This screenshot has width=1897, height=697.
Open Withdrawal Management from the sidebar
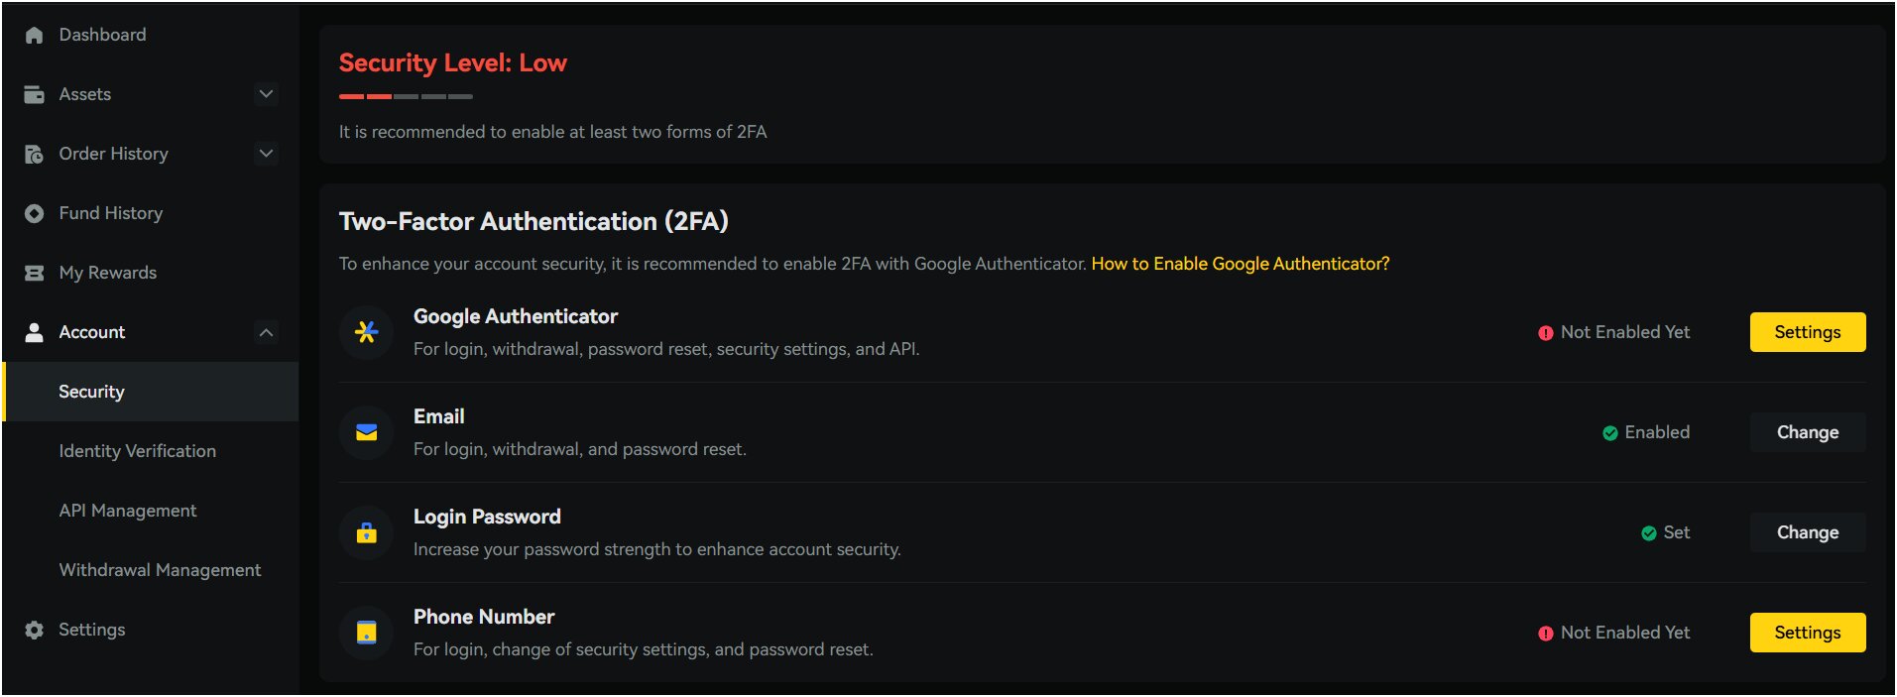160,569
